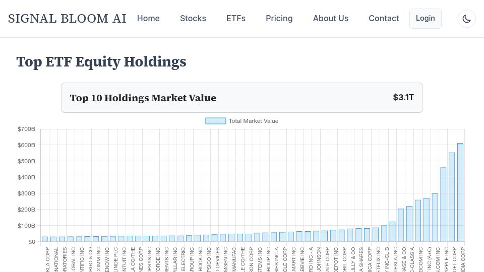This screenshot has height=272, width=484.
Task: Visit the About Us page
Action: point(331,19)
